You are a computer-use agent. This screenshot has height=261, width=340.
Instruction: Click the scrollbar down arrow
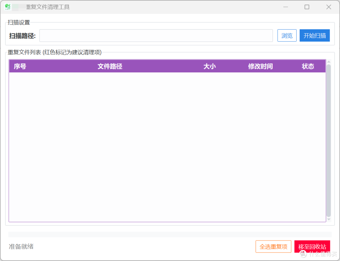tap(329, 219)
